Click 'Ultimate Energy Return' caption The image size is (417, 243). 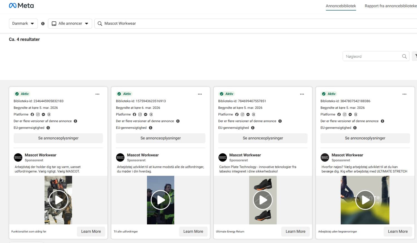(230, 232)
